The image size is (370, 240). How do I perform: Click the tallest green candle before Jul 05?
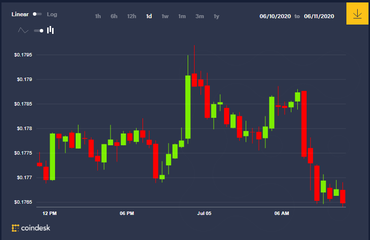click(x=188, y=107)
